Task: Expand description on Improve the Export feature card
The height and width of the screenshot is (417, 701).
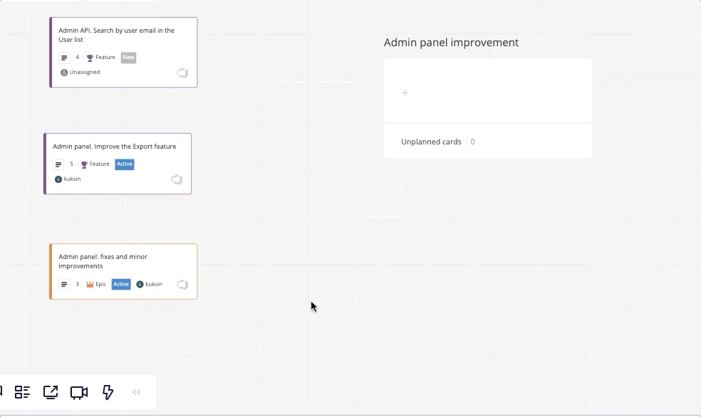Action: click(58, 164)
